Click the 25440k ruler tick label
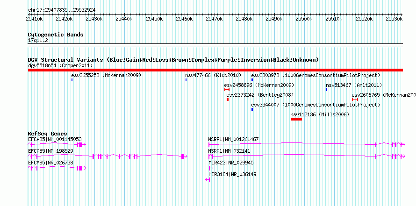Viewport: 416px width, 206px height. (124, 19)
